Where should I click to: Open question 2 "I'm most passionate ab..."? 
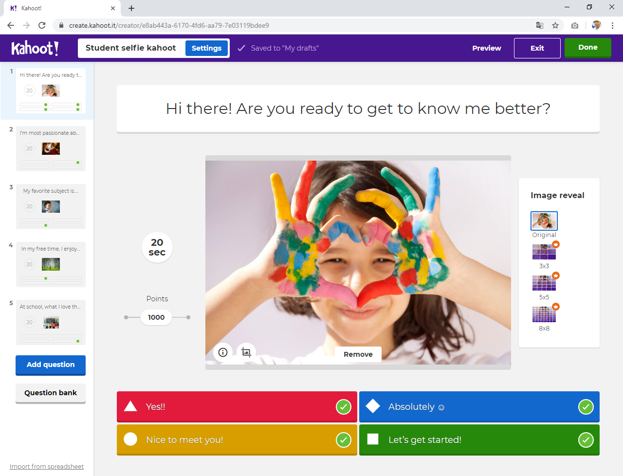pos(51,148)
